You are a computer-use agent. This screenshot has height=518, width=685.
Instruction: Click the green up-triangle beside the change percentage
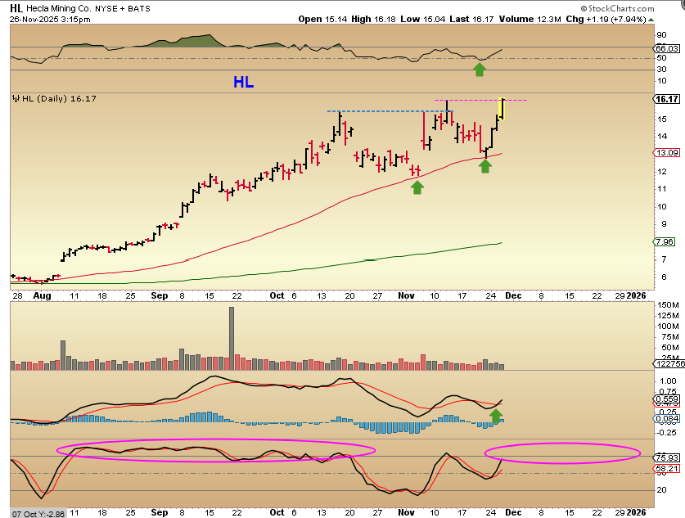click(x=651, y=20)
